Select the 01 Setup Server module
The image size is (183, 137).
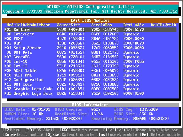(90, 48)
